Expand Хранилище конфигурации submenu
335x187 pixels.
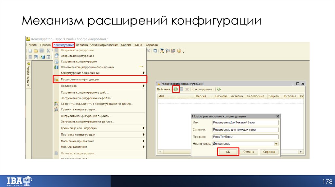click(99, 128)
